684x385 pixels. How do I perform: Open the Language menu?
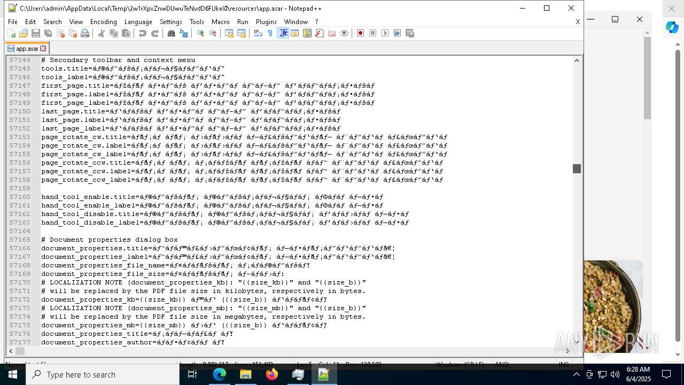138,22
